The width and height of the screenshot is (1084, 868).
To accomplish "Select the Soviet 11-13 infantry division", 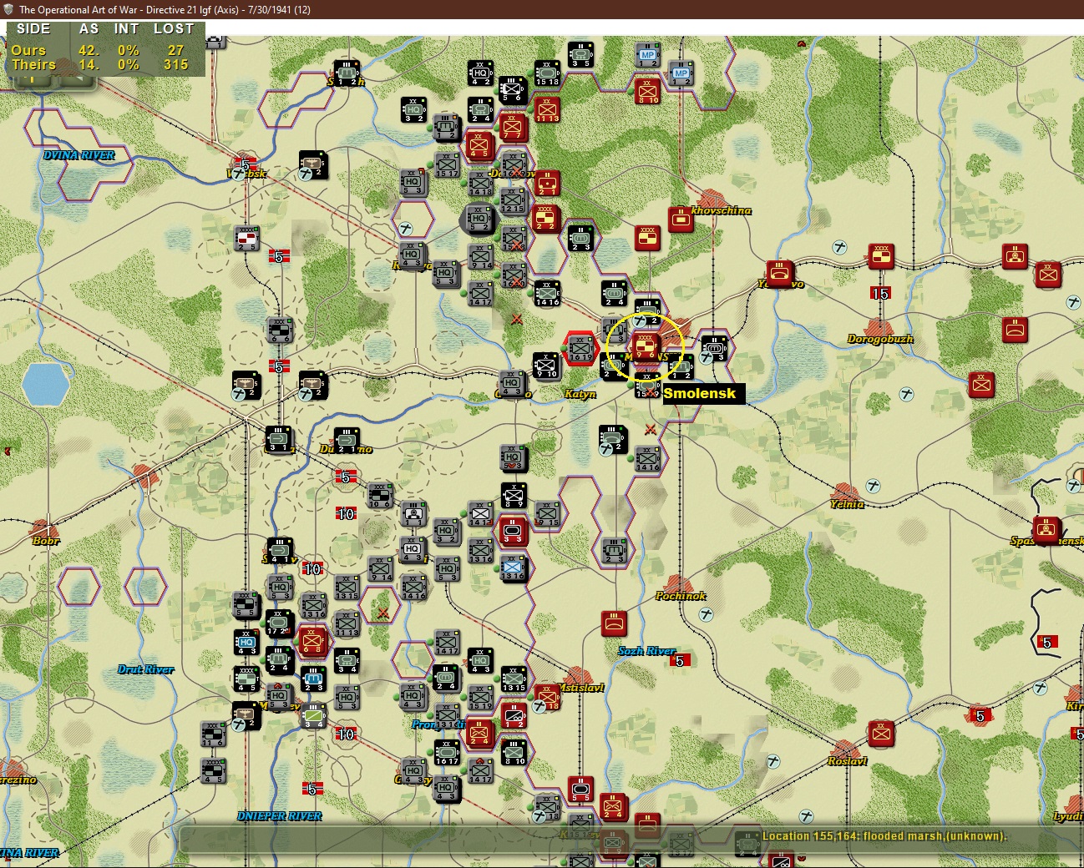I will point(547,108).
